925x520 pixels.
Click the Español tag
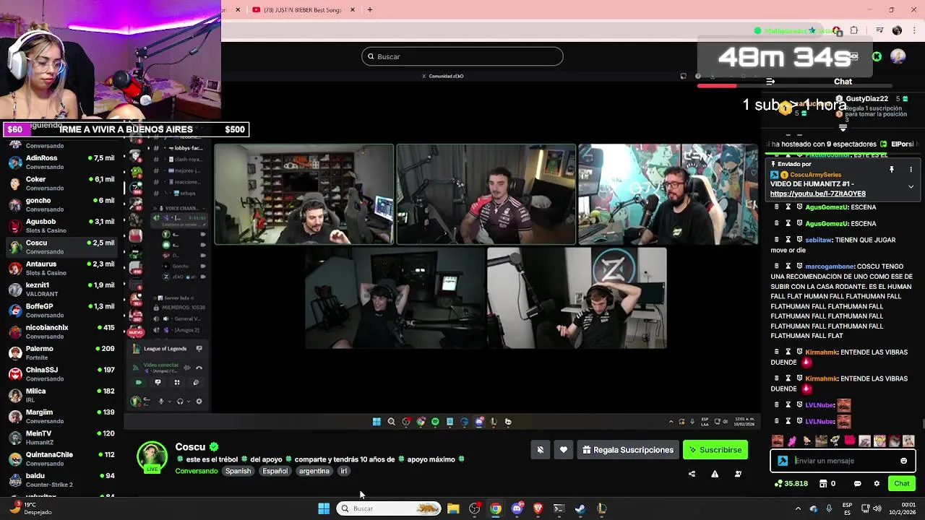[x=275, y=471]
